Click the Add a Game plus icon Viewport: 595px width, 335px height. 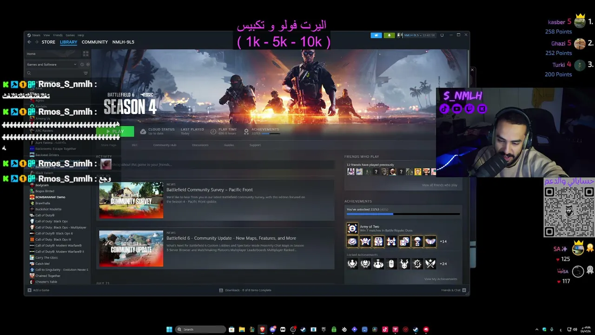(x=29, y=290)
